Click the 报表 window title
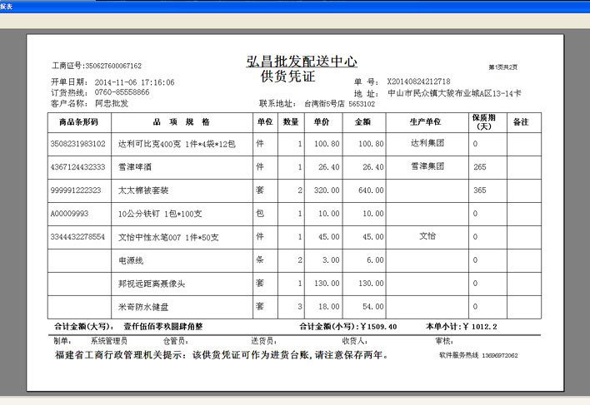Screen dimensions: 590x405 [6, 7]
